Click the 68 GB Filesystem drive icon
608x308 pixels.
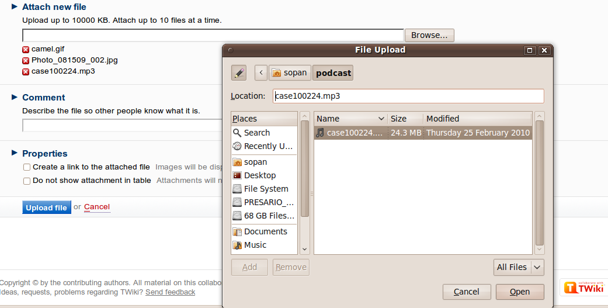click(237, 216)
